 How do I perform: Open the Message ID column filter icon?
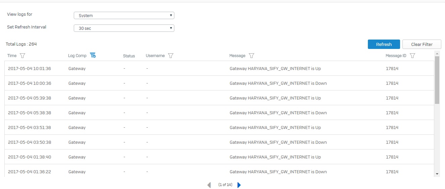[x=412, y=56]
